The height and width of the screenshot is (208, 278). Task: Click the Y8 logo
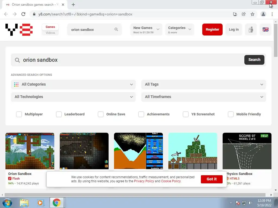(x=19, y=30)
